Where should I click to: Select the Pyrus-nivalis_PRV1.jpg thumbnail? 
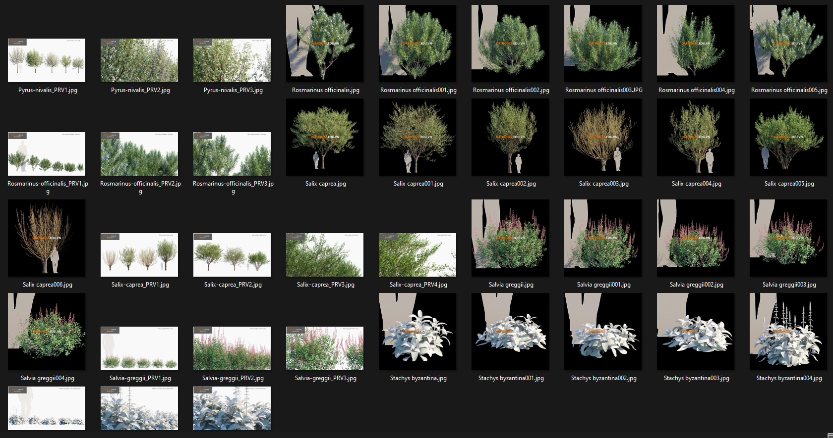click(47, 60)
